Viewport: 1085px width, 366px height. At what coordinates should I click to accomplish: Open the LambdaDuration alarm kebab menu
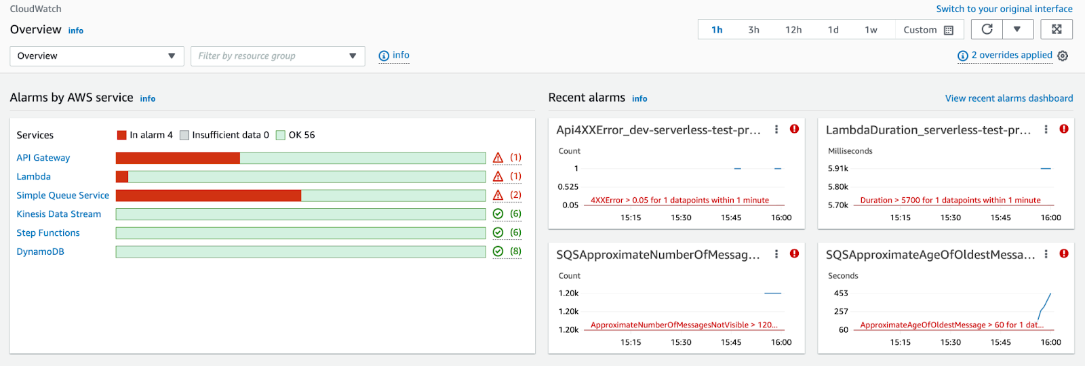[1046, 129]
